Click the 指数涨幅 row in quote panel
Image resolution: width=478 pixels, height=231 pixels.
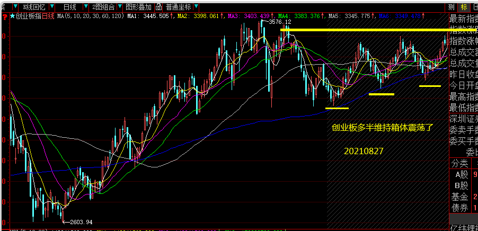click(x=463, y=41)
